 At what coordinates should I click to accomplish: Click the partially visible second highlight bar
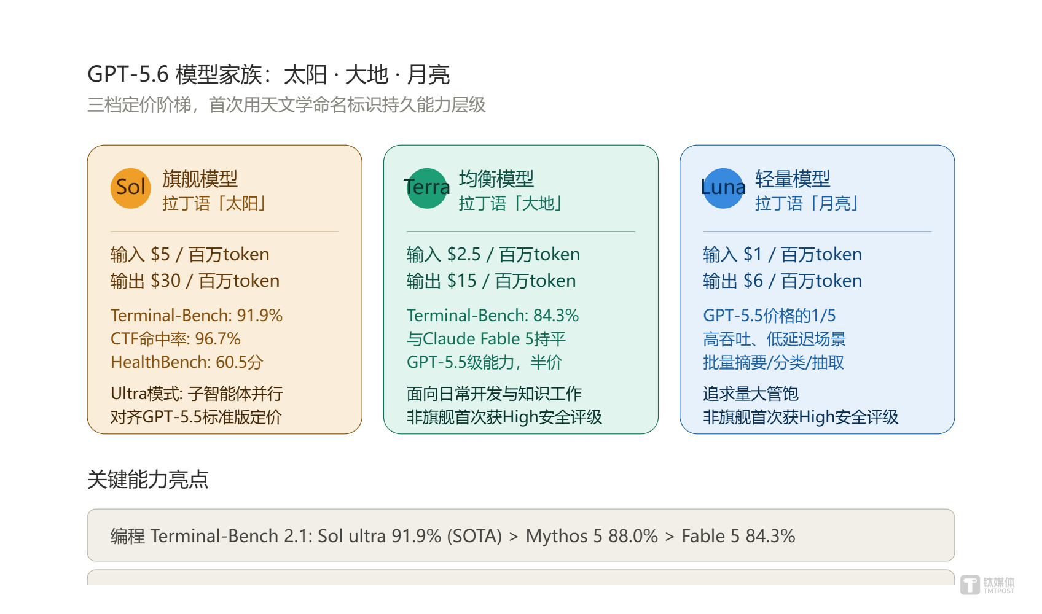coord(521,577)
